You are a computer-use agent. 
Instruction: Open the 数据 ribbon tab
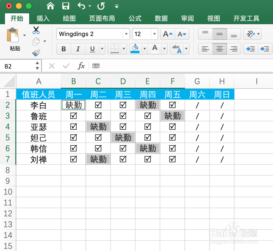[x=161, y=19]
